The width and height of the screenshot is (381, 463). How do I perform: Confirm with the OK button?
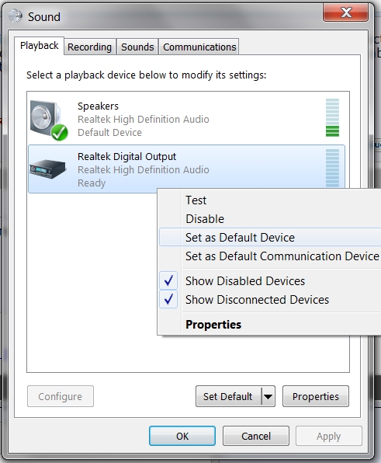(182, 436)
